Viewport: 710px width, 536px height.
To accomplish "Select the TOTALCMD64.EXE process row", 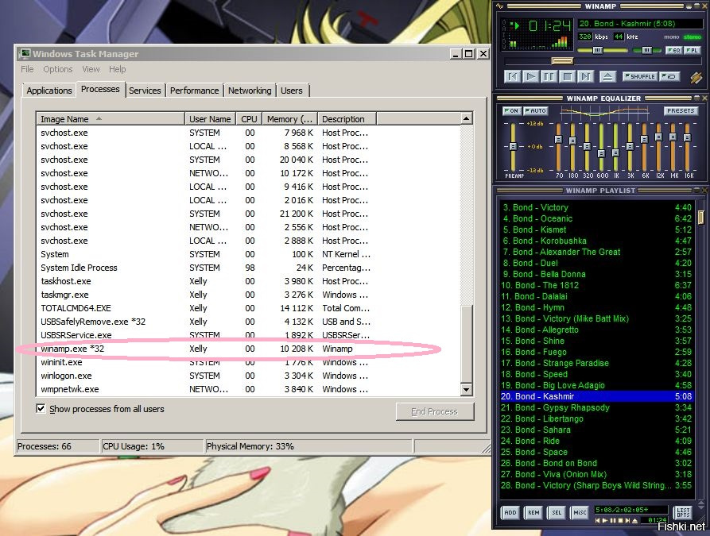I will 248,308.
